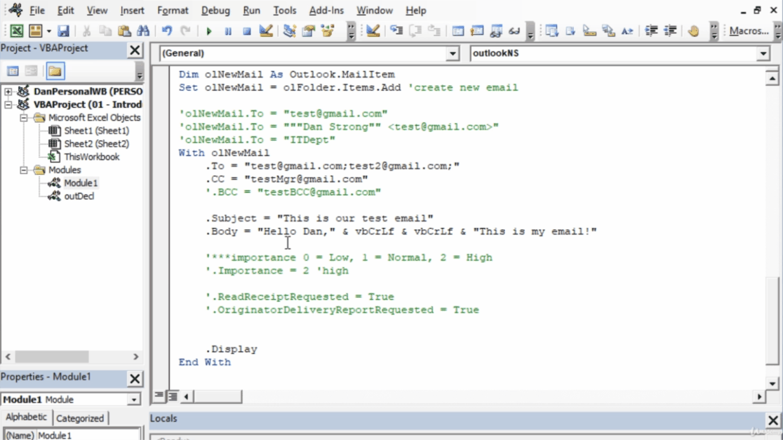The image size is (783, 440).
Task: Toggle a breakpoint with hand icon
Action: [x=693, y=30]
